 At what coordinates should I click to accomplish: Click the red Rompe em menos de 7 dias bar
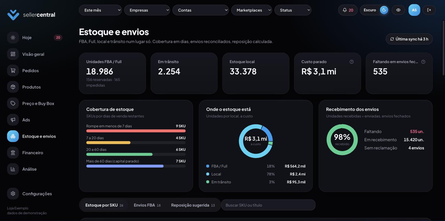pyautogui.click(x=136, y=131)
